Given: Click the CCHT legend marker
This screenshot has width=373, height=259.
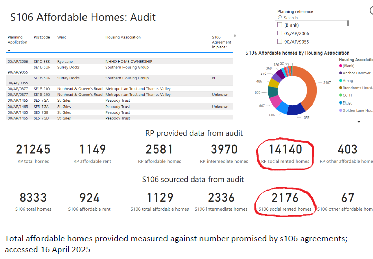Looking at the screenshot, I should coord(341,95).
